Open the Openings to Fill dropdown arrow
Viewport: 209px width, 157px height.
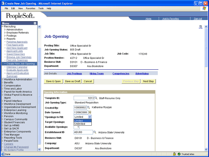(90, 117)
